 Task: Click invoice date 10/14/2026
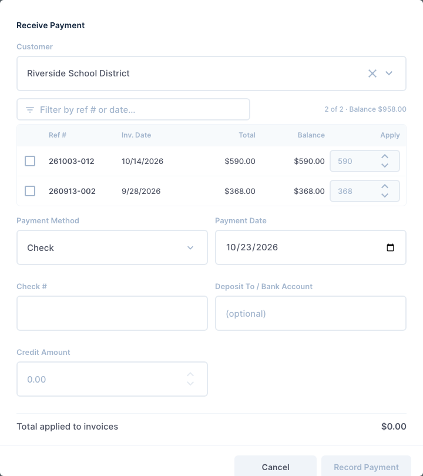142,161
